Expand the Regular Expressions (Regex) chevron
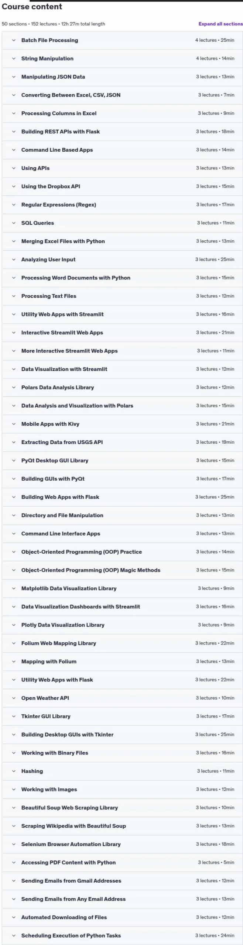The height and width of the screenshot is (945, 243). (14, 205)
